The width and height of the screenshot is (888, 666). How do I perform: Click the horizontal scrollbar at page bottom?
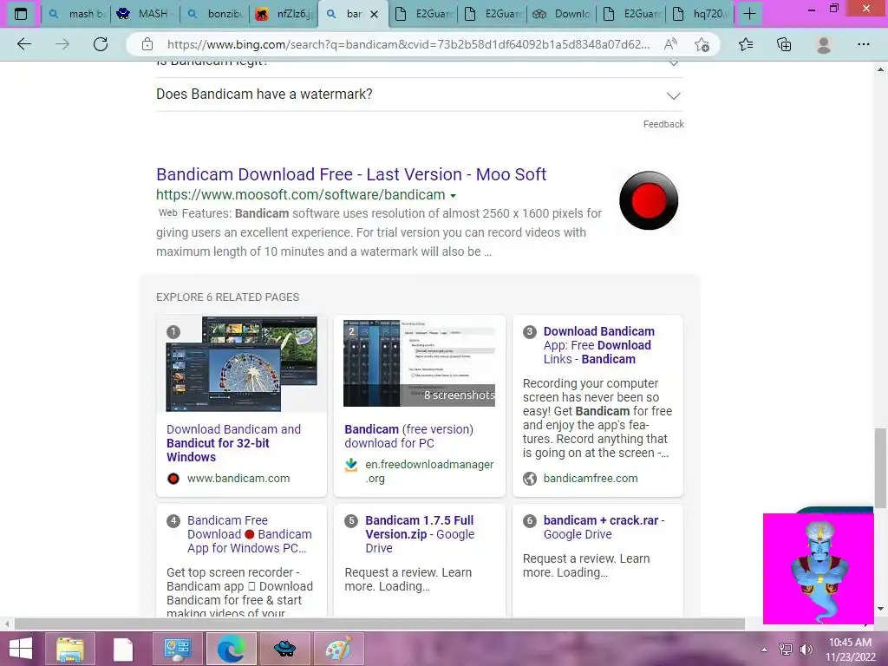(x=380, y=624)
